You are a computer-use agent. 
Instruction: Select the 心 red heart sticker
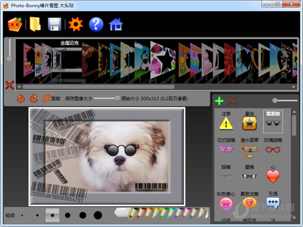(273, 175)
